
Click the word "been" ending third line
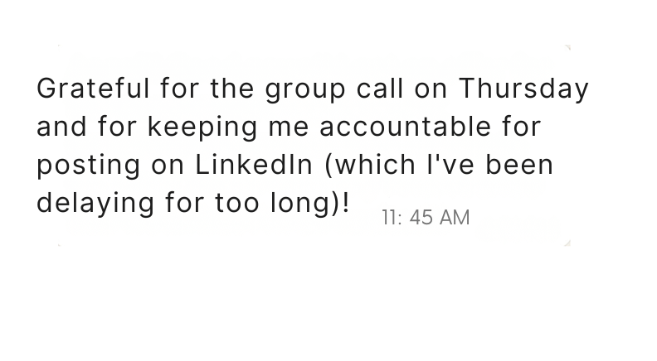coord(519,165)
